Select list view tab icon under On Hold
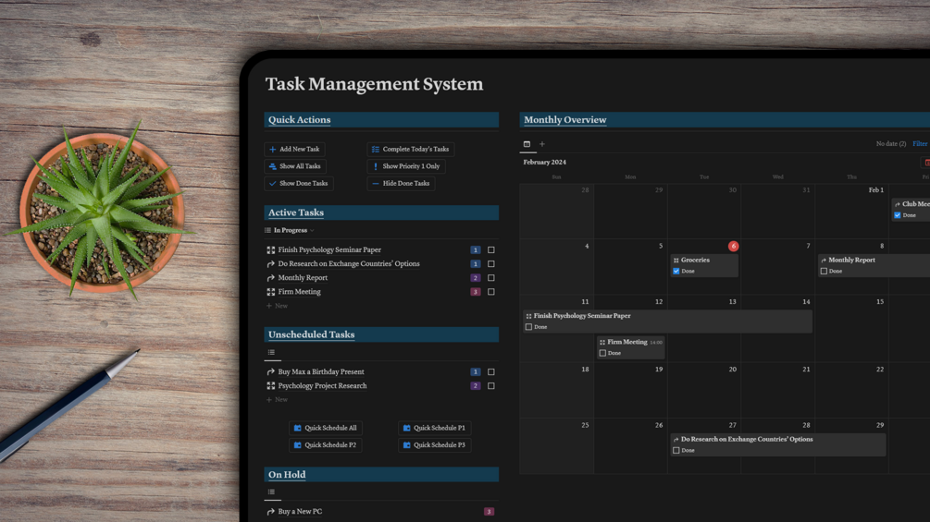Viewport: 930px width, 522px height. (x=271, y=492)
